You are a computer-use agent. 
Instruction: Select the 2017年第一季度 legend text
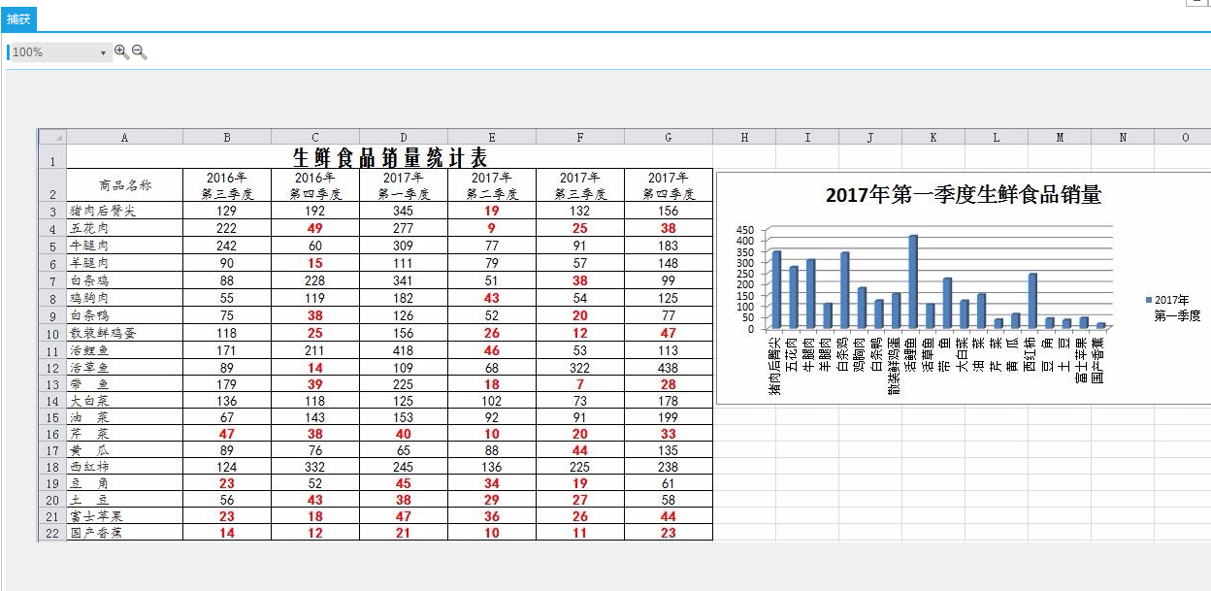(1177, 308)
